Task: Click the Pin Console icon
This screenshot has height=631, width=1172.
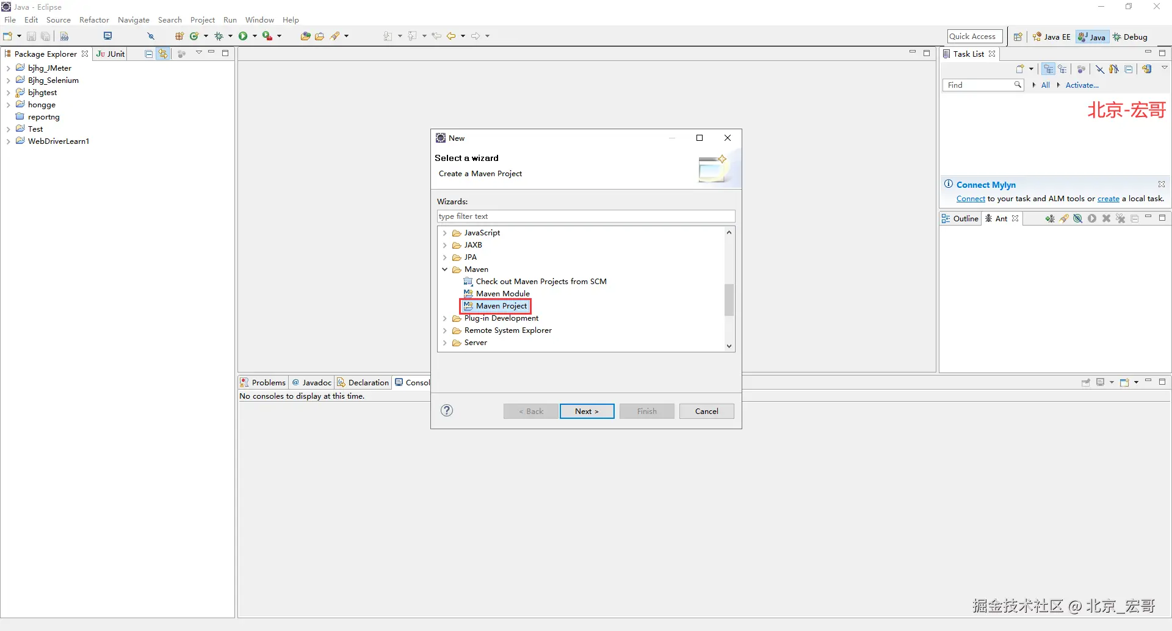Action: (x=1086, y=382)
